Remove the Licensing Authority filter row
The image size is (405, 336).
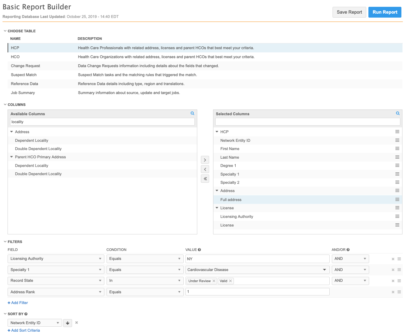[x=393, y=259]
